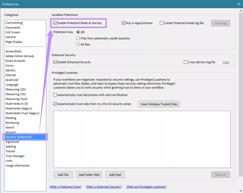Click the Add Host button
The height and width of the screenshot is (193, 243).
[x=115, y=174]
